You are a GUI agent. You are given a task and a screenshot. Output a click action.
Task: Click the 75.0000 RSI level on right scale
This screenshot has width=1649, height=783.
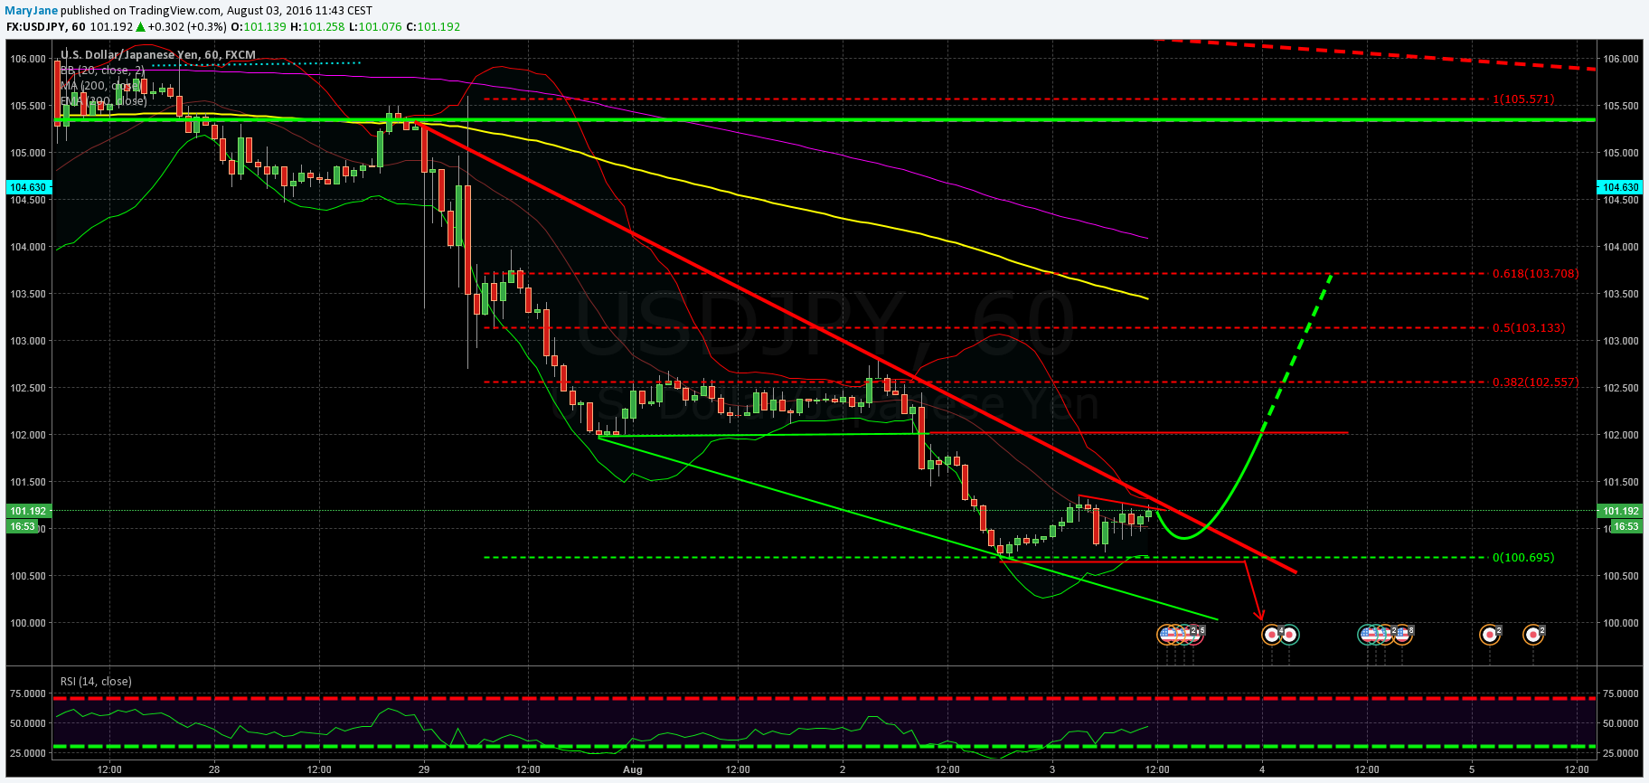click(x=1620, y=693)
